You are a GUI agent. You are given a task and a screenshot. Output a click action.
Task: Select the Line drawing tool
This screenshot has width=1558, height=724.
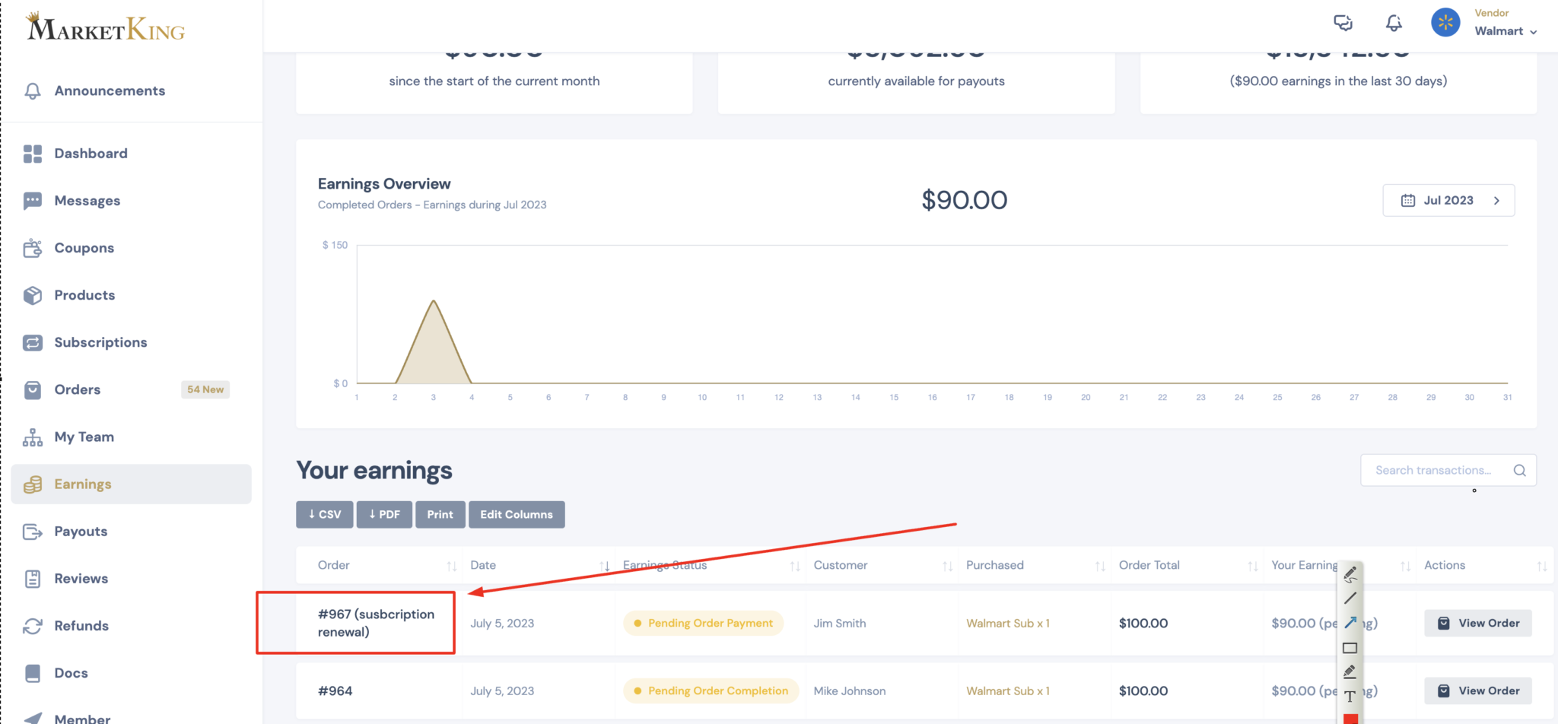tap(1350, 599)
